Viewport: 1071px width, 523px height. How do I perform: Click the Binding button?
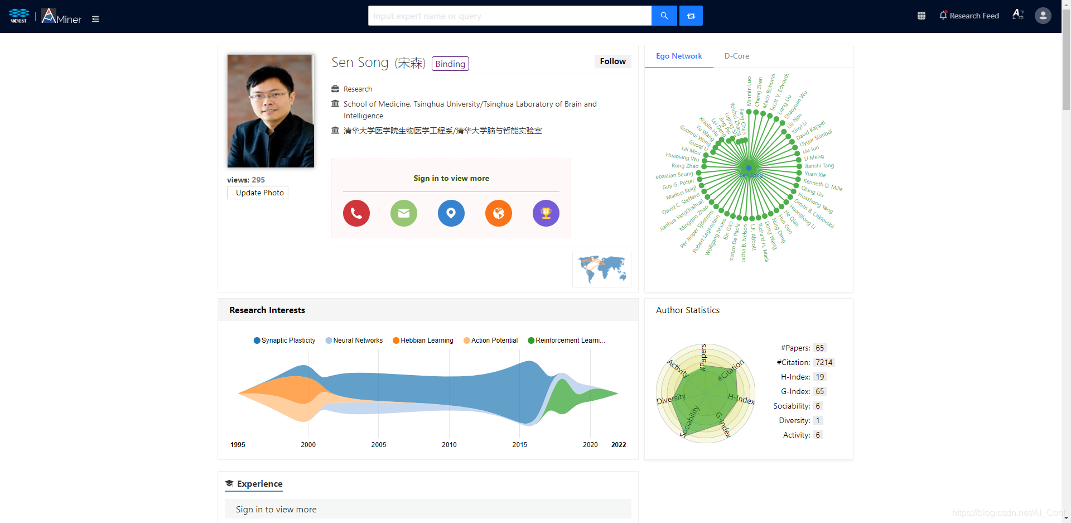click(x=450, y=64)
